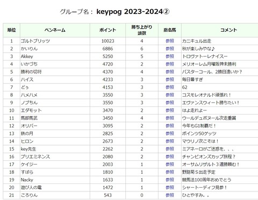Viewport: 258px width, 200px height.
Task: Click comment 毎日暑すぎ
Action: point(192,80)
